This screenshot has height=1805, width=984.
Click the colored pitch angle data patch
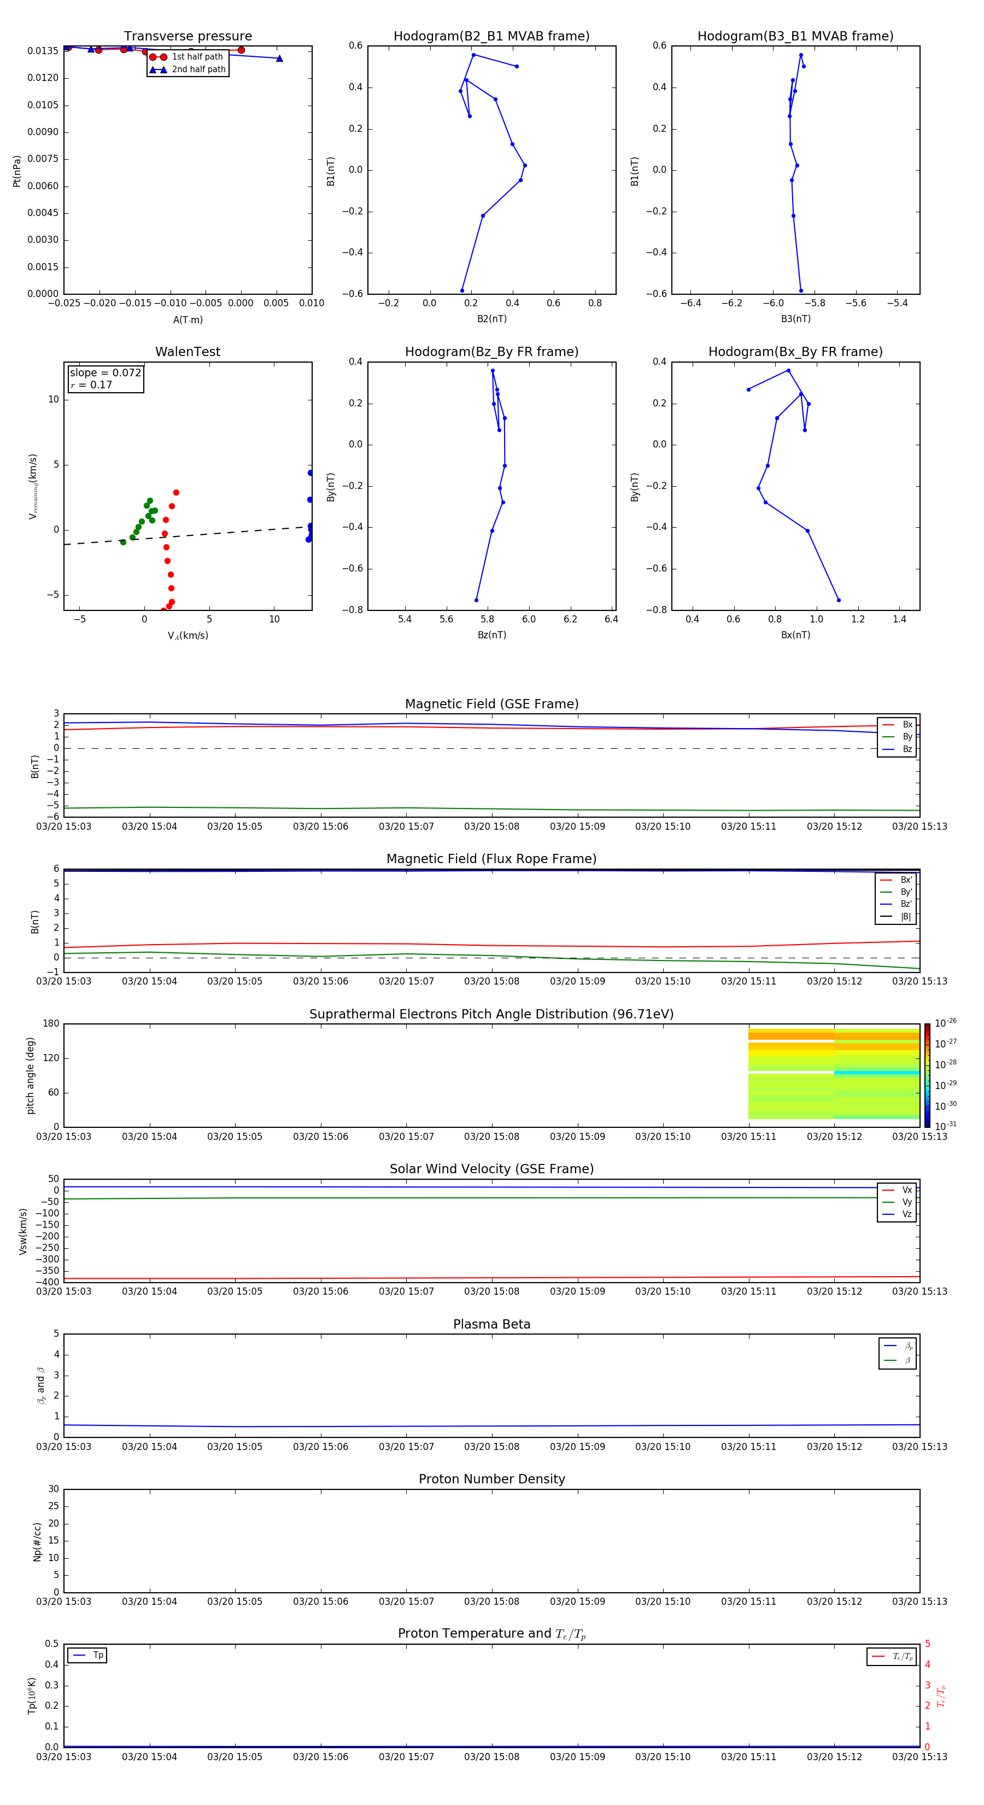(834, 1074)
